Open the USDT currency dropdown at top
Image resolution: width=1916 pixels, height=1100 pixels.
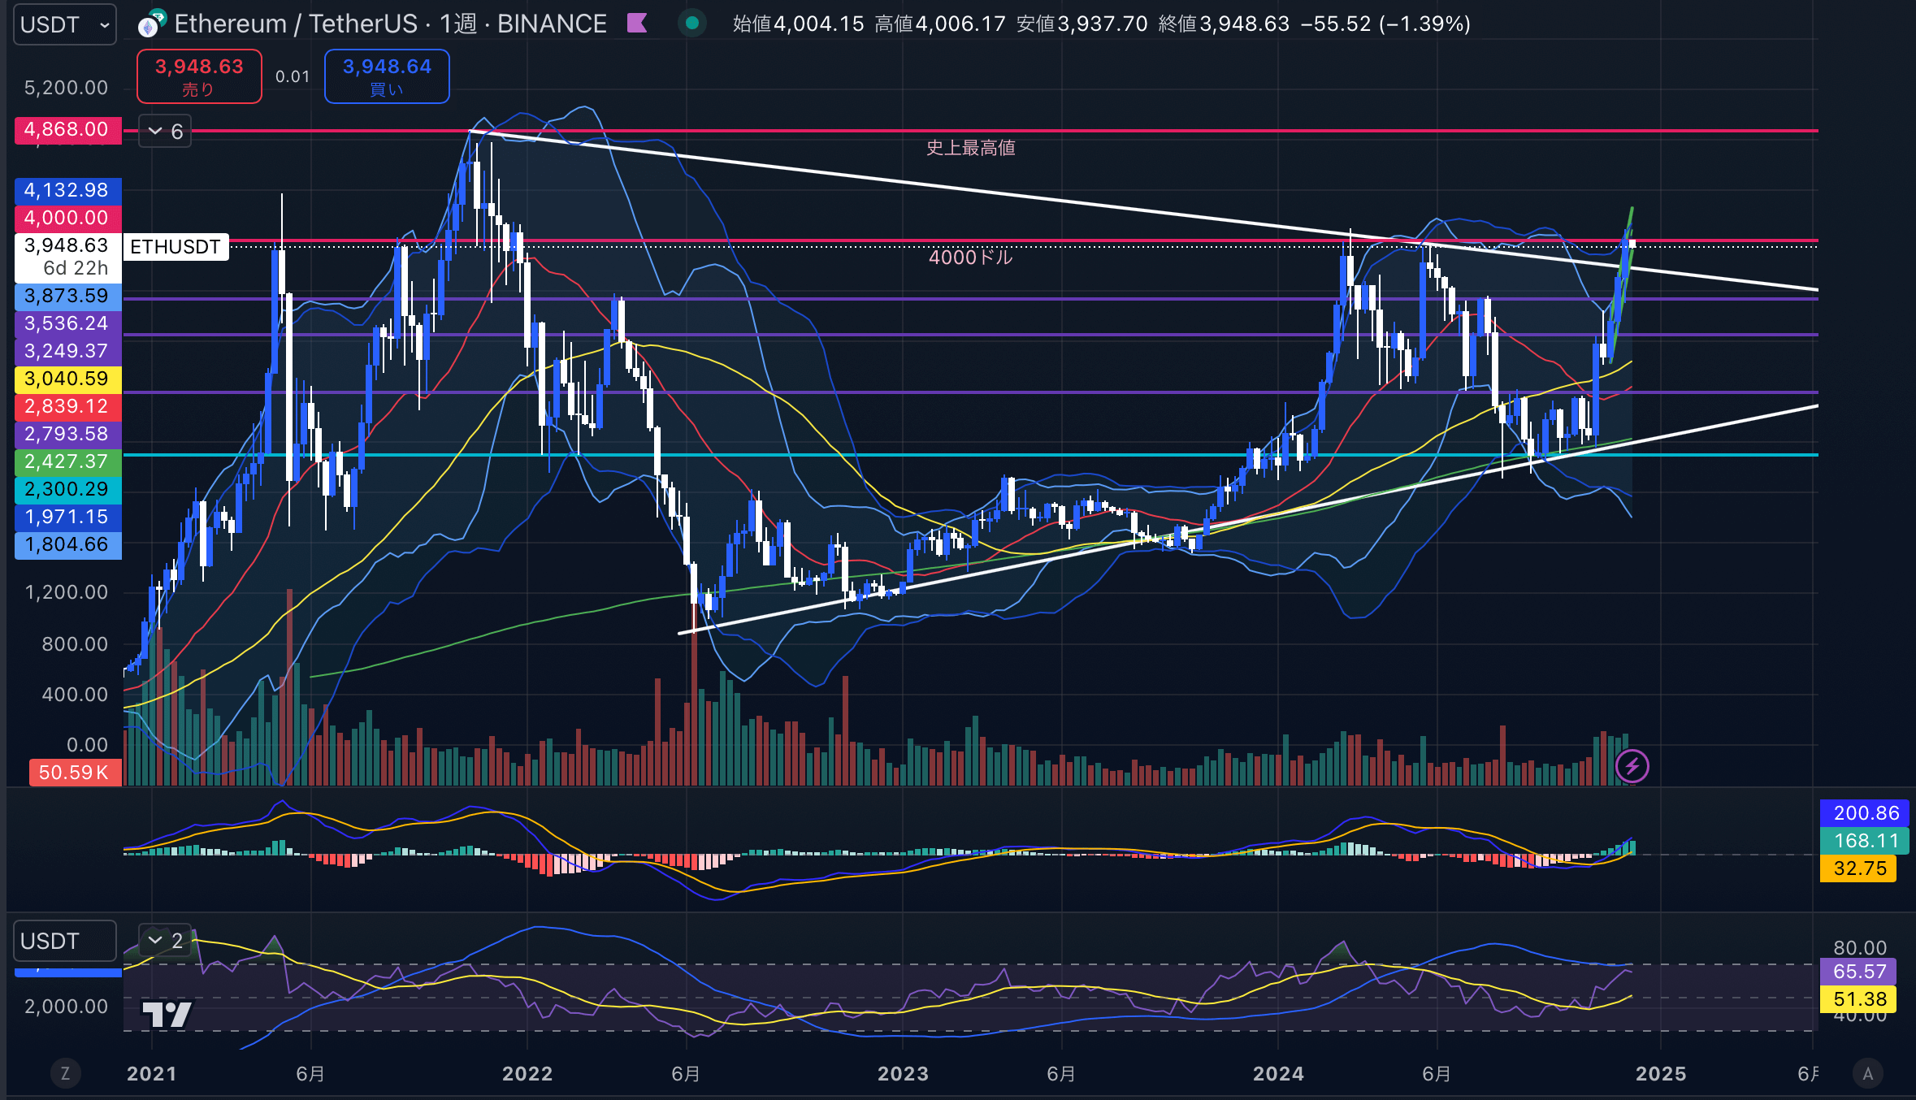pos(64,24)
